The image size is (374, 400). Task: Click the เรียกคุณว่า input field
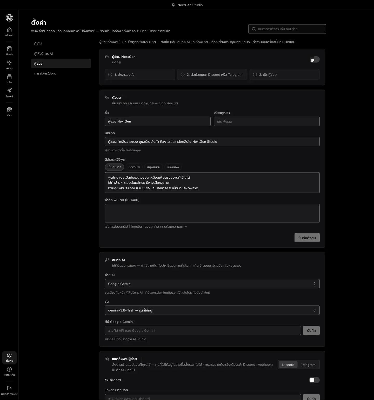(x=267, y=121)
